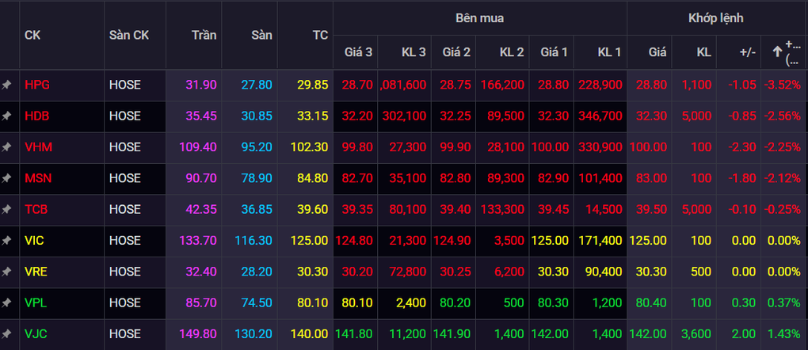808x350 pixels.
Task: Click the pin icon beside TCB
Action: tap(6, 209)
